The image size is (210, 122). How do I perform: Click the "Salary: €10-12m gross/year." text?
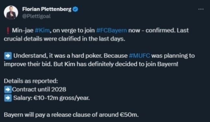point(52,98)
